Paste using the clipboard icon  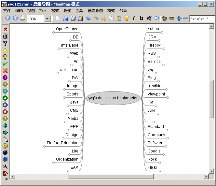(119, 18)
